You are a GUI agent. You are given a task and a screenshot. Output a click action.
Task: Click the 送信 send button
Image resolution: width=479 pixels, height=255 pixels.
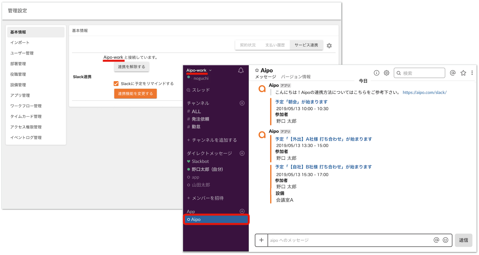(463, 240)
